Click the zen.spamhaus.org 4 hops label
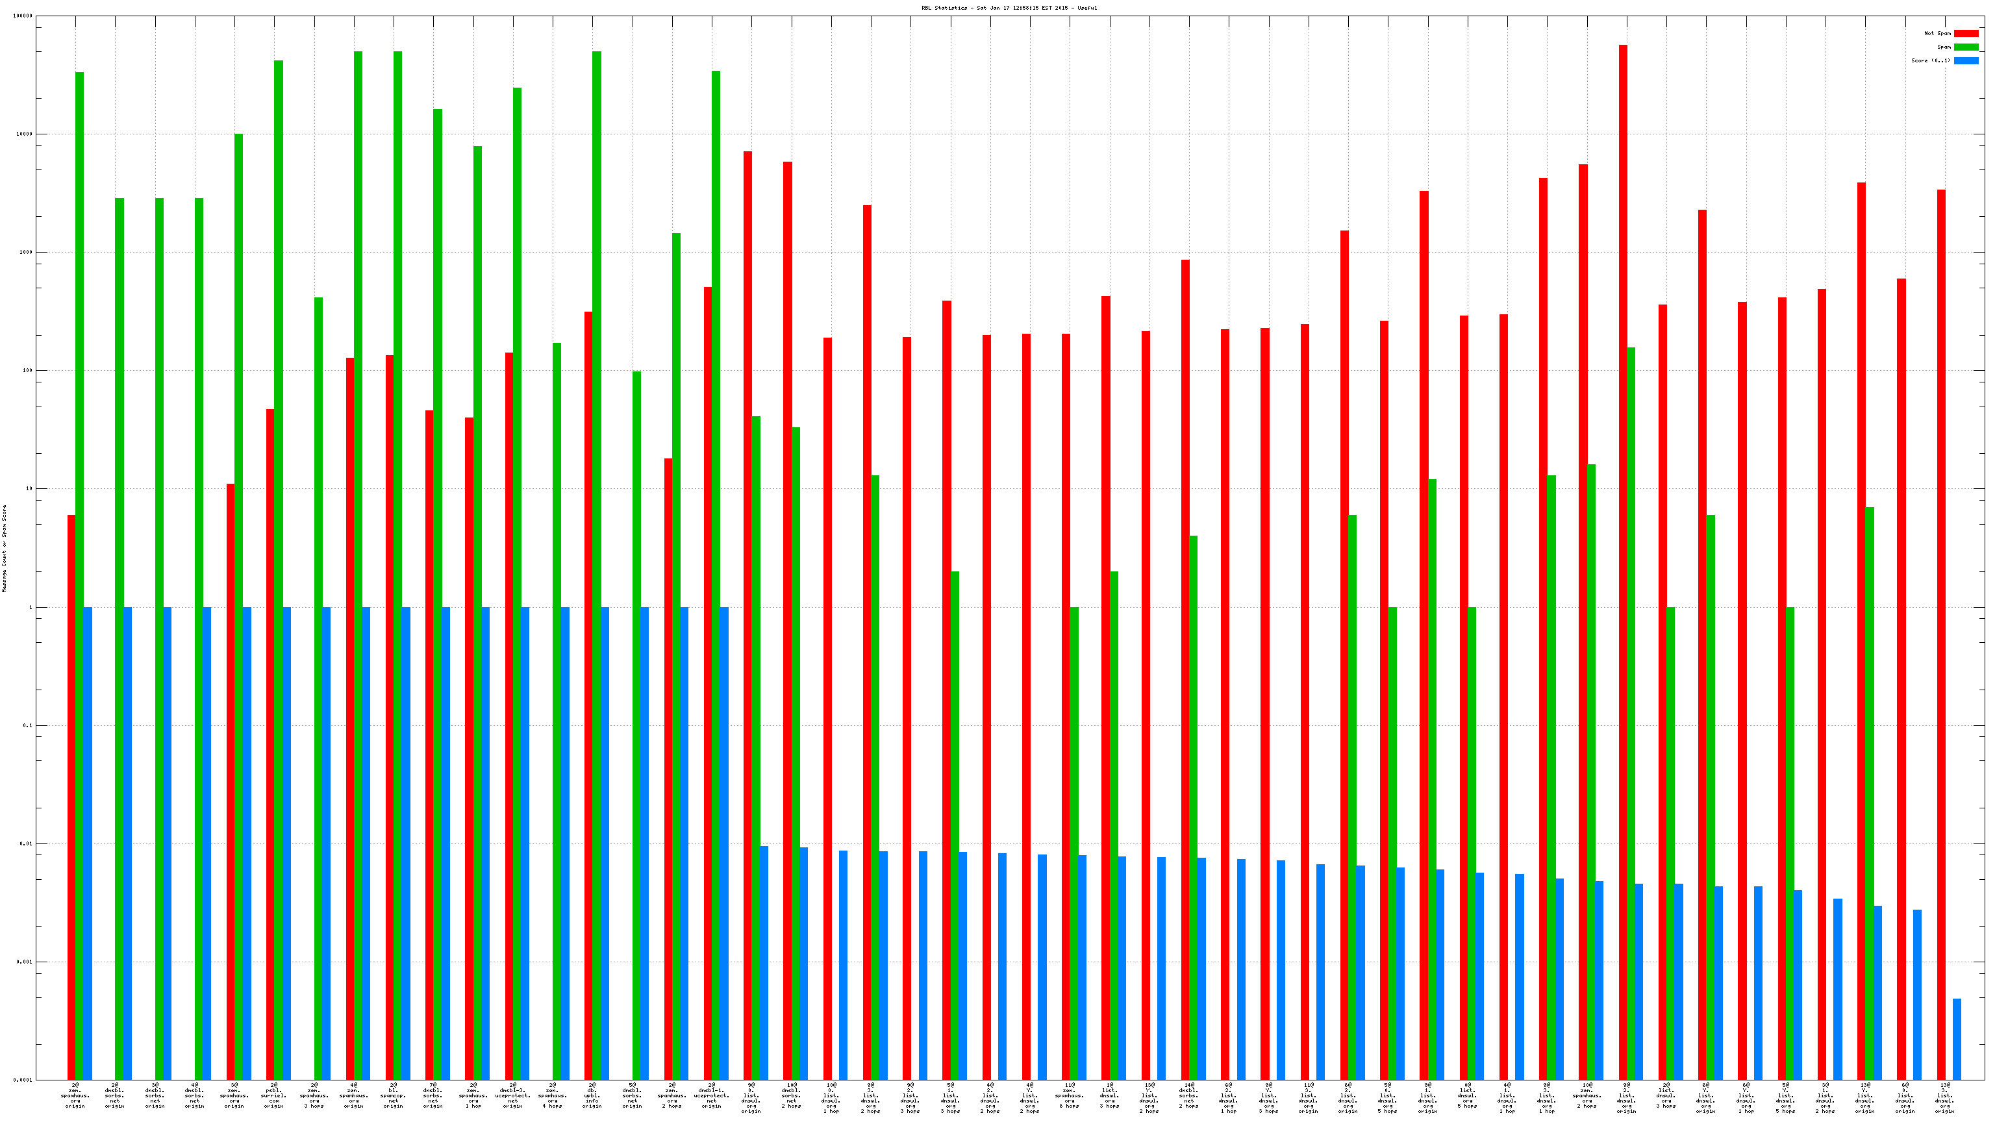This screenshot has height=1122, width=1995. (552, 1095)
